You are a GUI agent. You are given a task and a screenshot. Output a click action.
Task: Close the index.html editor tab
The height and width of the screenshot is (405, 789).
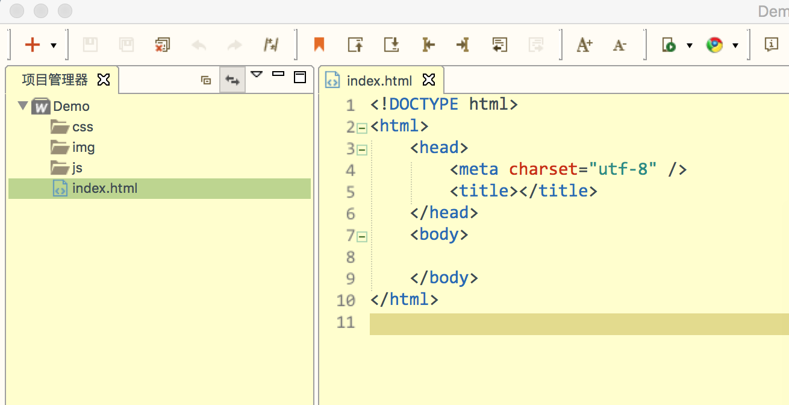pos(429,80)
